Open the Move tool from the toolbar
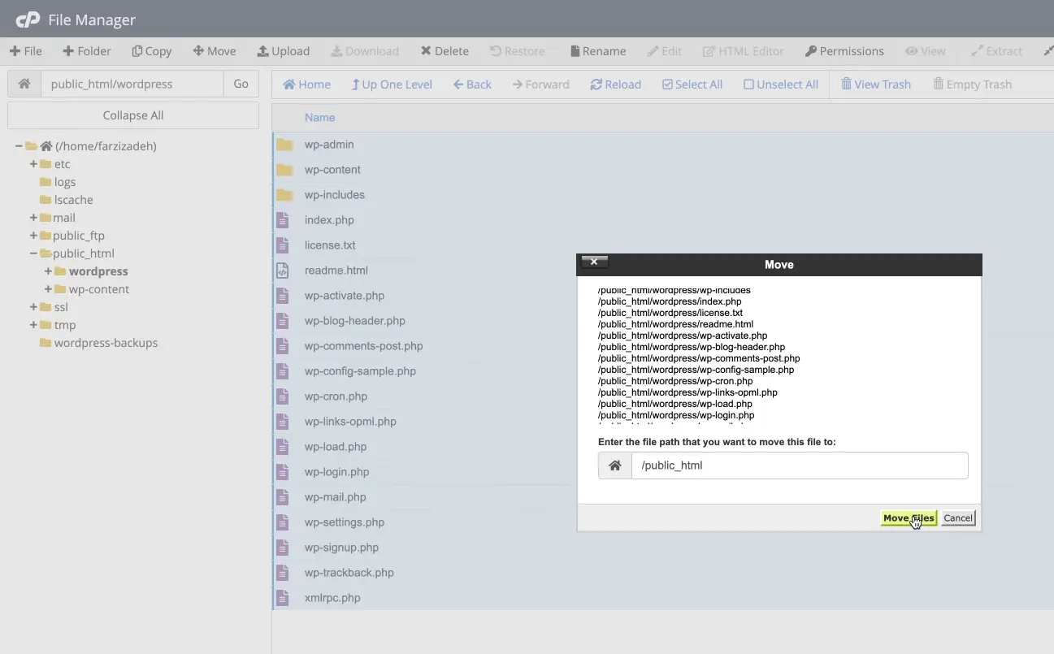 [x=214, y=50]
